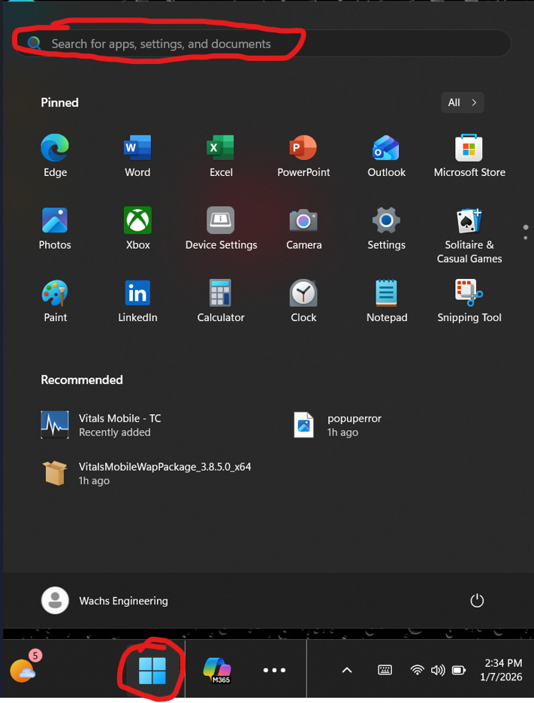
Task: Open the Clock app
Action: click(303, 301)
